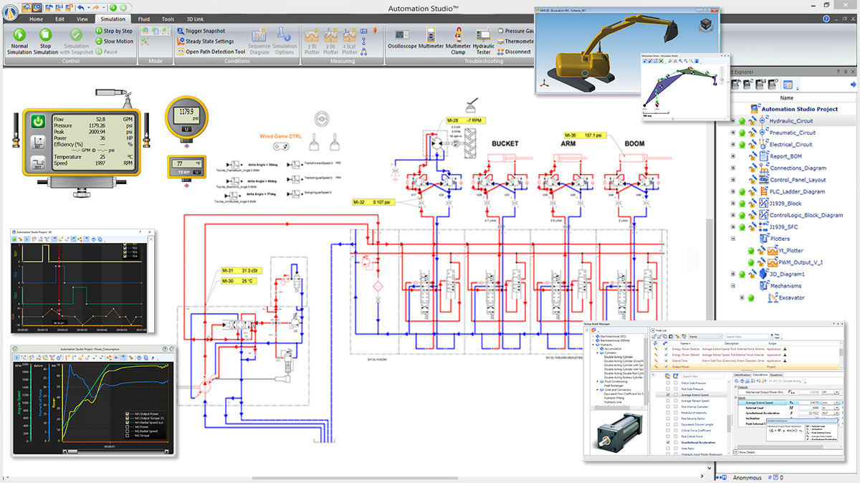Screen dimensions: 860x483
Task: Expand the Show Details section
Action: (743, 453)
